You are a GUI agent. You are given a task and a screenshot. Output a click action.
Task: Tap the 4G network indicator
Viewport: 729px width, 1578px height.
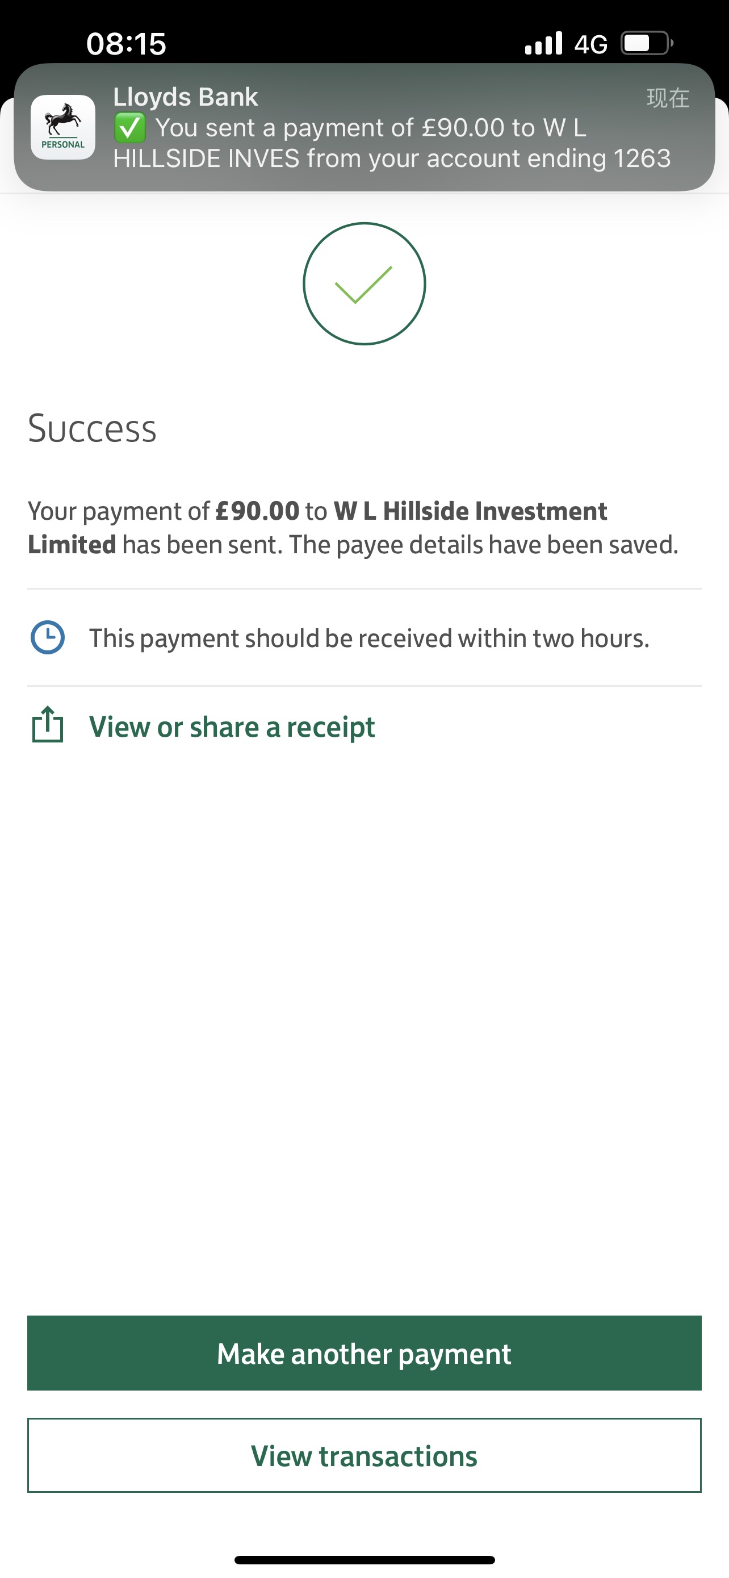point(590,44)
